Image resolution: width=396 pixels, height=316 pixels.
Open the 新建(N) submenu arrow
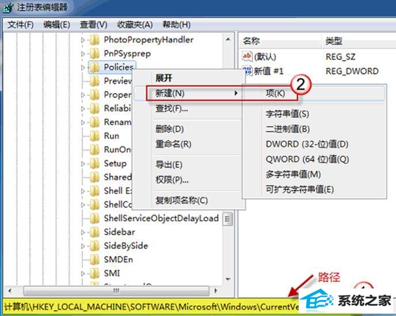click(236, 93)
